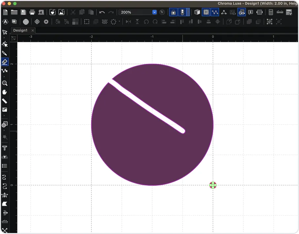Select the Hand pan tool
299x234 pixels.
coord(5,92)
